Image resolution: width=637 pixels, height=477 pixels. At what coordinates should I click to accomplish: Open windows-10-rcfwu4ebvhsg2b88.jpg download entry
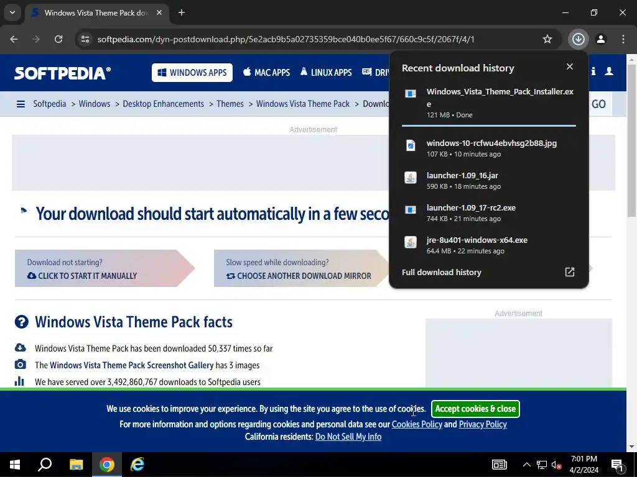(489, 148)
